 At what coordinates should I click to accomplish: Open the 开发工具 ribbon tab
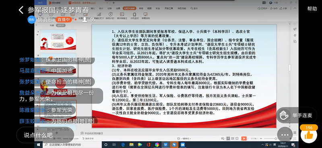point(169,8)
